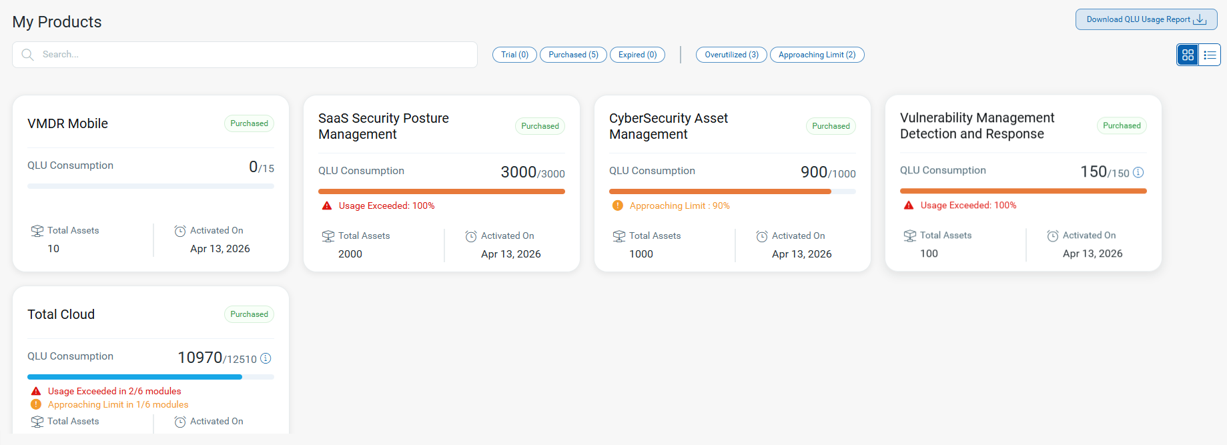The image size is (1227, 445).
Task: Click Activated On clock icon on Vulnerability Management
Action: [x=1053, y=236]
